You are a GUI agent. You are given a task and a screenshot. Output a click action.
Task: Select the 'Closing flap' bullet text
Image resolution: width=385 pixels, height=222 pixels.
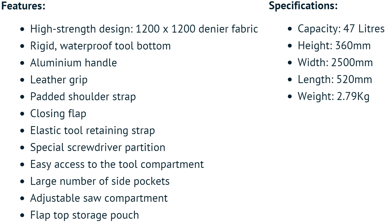tap(58, 114)
